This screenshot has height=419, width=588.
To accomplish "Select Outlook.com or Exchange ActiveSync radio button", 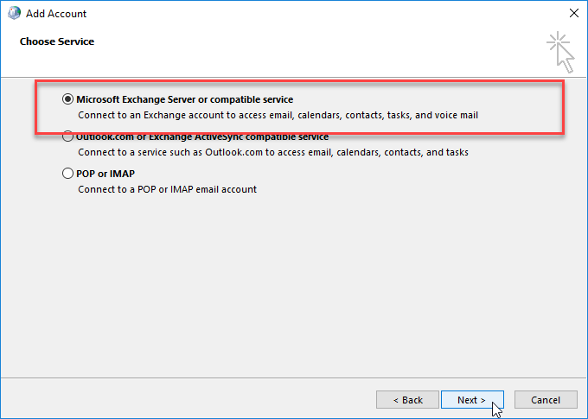I will click(x=67, y=136).
